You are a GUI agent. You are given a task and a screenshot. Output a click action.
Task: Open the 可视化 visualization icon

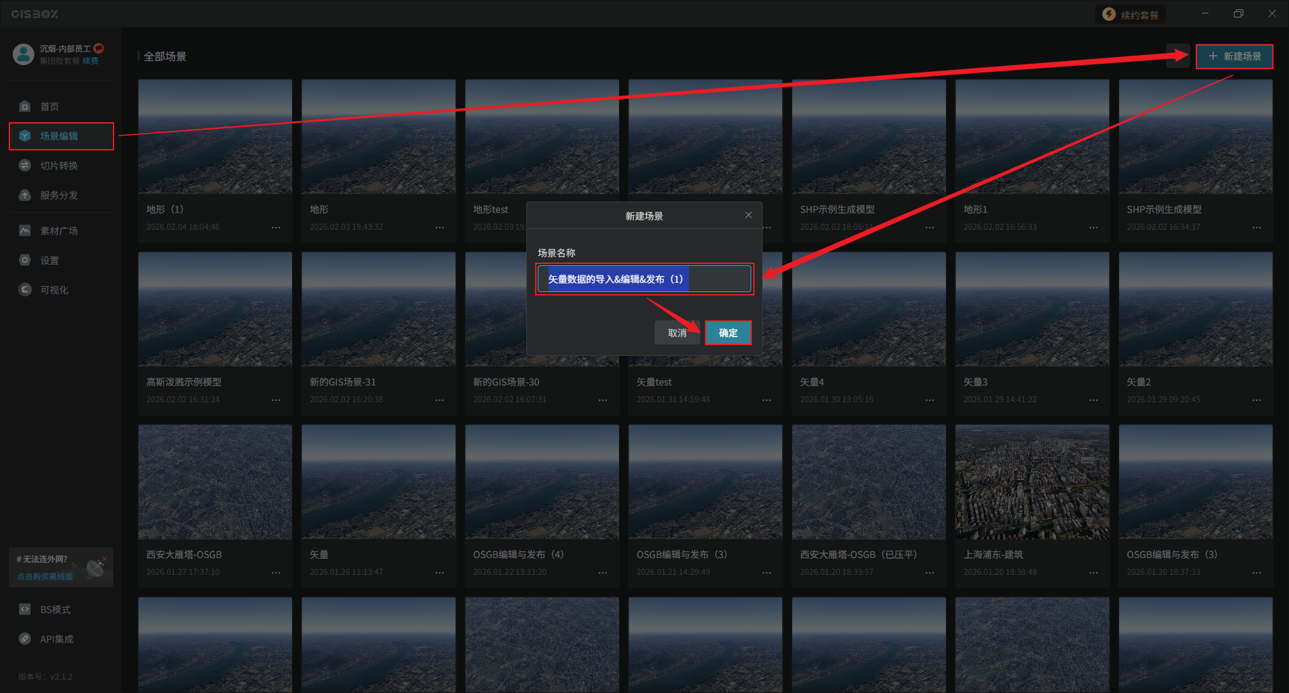click(25, 289)
